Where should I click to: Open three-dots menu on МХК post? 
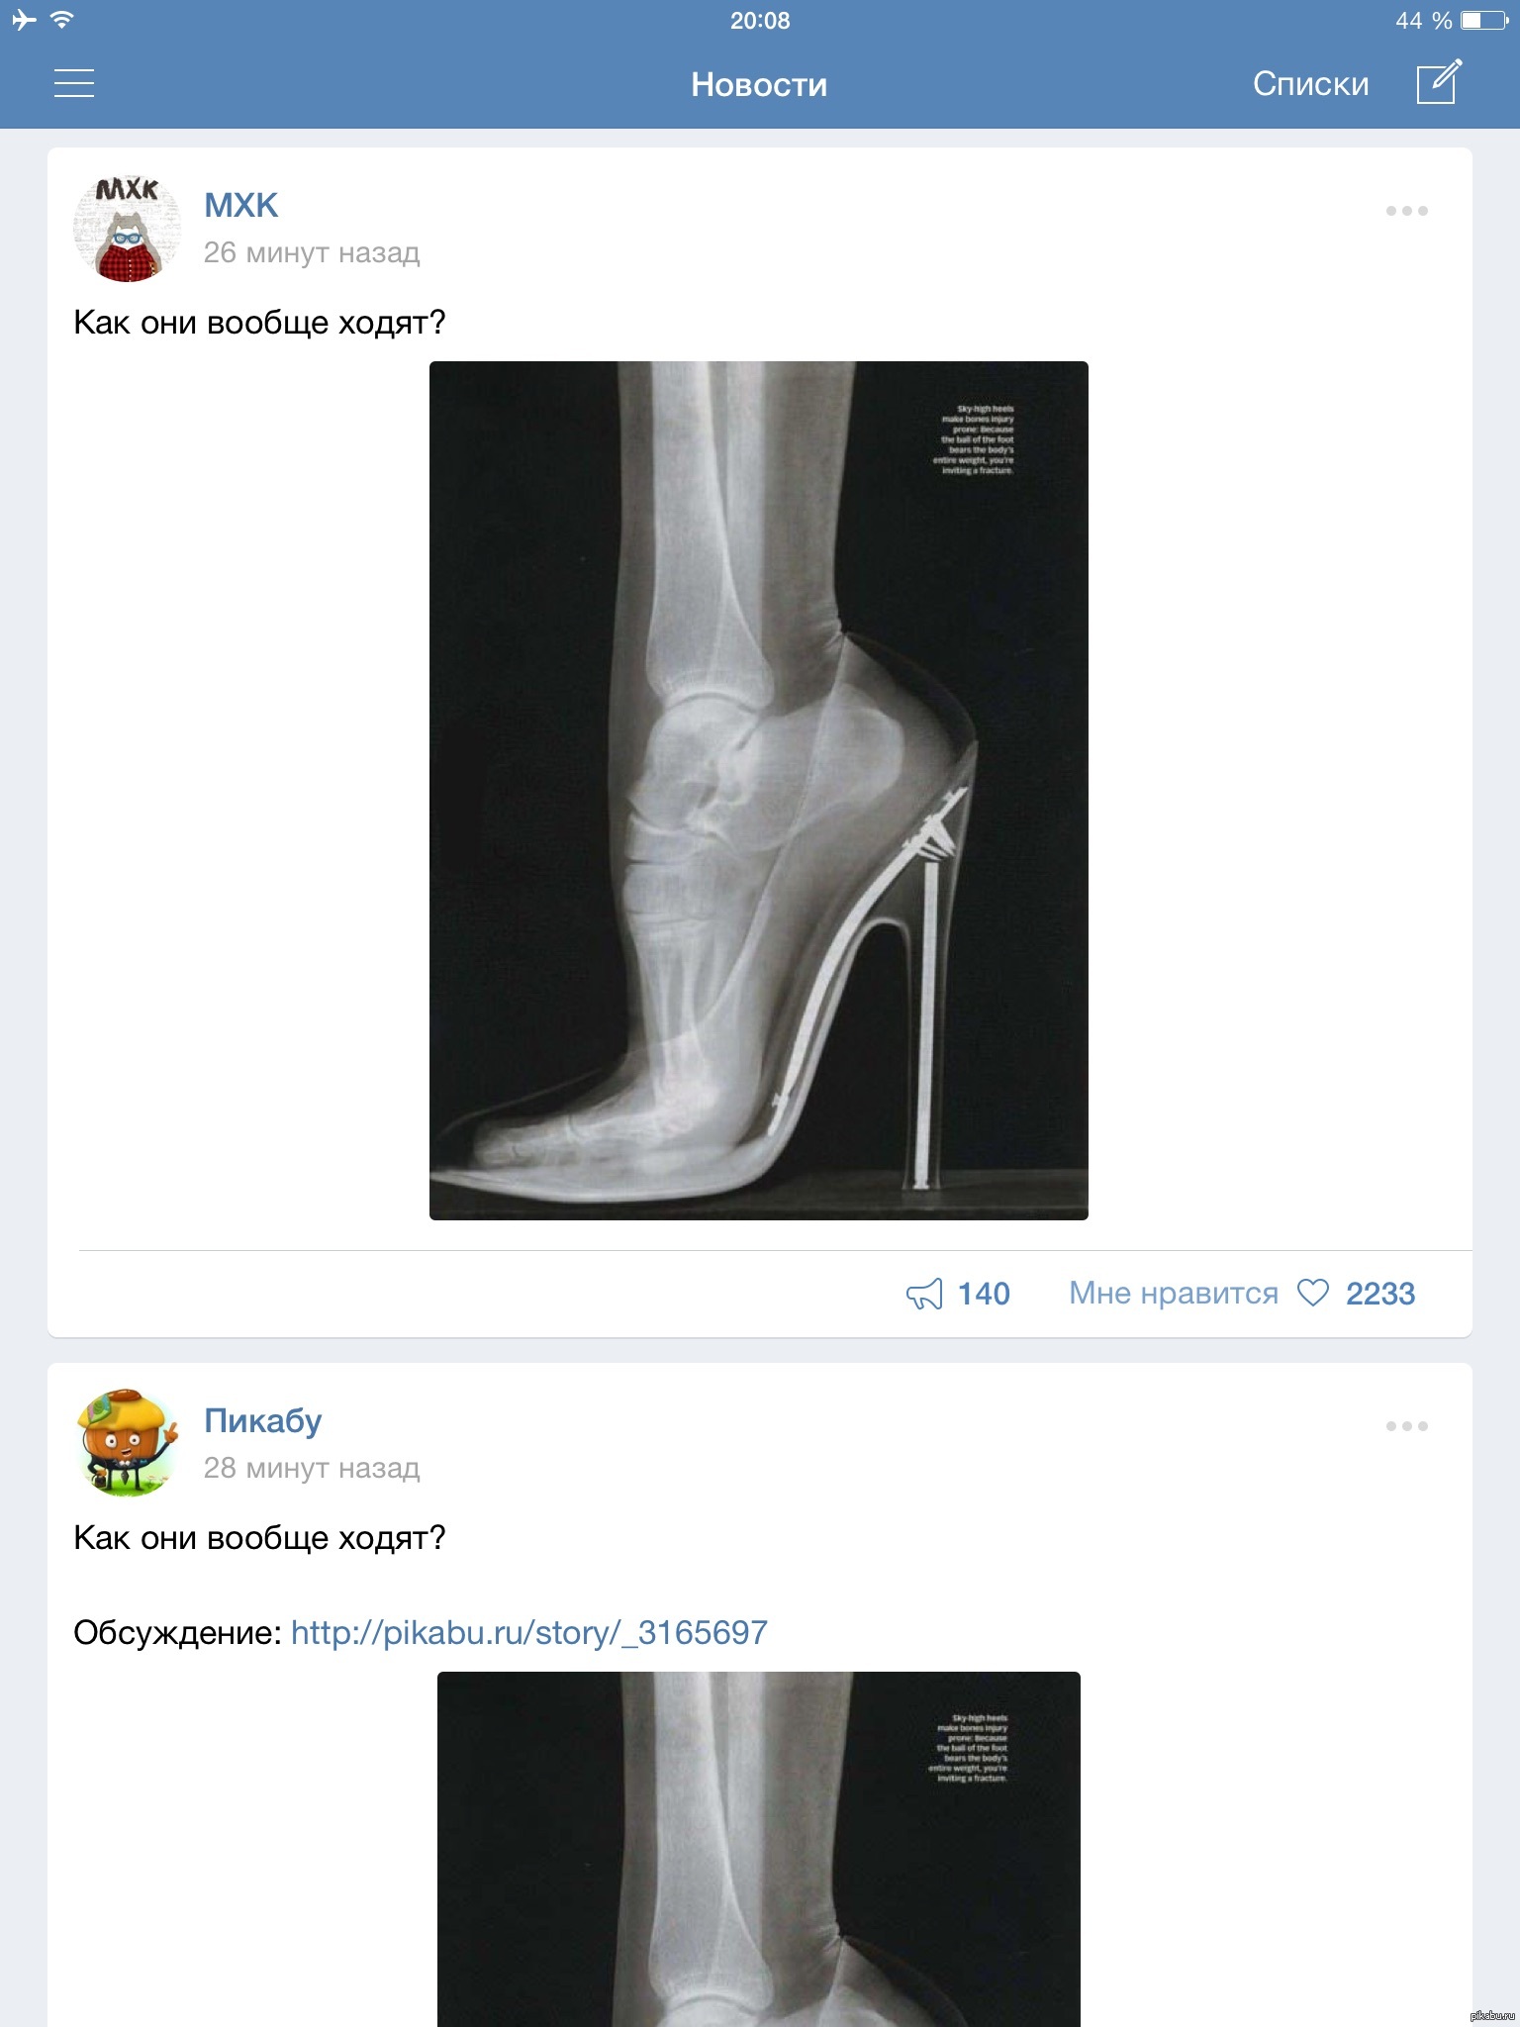(x=1406, y=211)
